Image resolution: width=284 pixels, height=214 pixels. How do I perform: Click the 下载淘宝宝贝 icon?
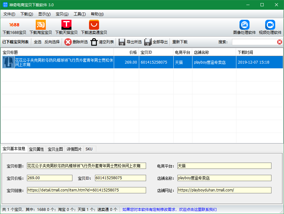[x=41, y=25]
